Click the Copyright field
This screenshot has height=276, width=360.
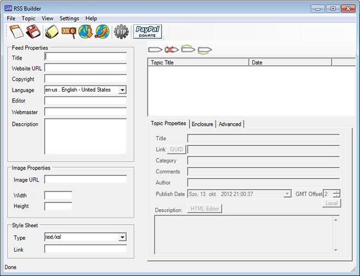(85, 78)
